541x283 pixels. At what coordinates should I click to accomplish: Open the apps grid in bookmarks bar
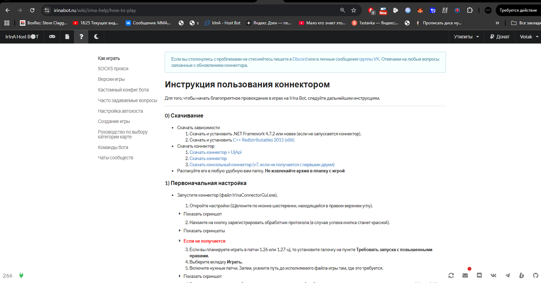7,23
